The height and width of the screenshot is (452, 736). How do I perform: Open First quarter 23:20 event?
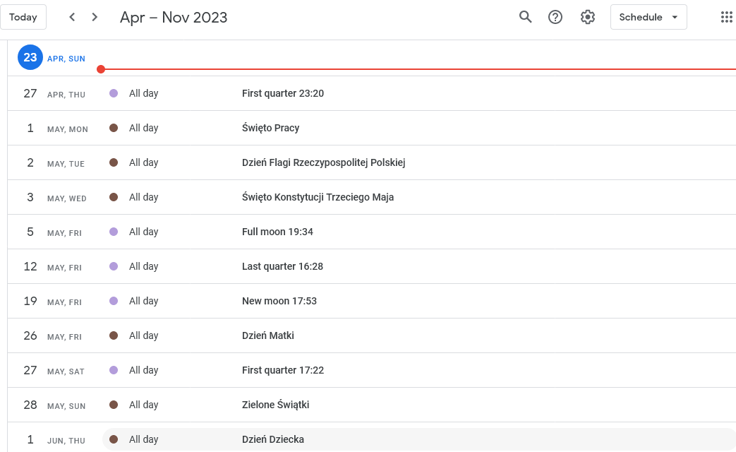pyautogui.click(x=282, y=93)
